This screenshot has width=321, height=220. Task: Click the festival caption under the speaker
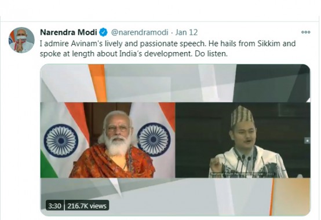pos(242,175)
